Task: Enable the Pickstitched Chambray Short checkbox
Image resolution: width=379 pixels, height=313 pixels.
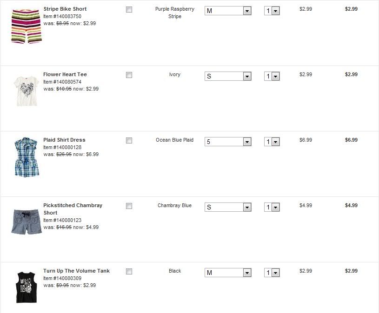Action: 129,206
